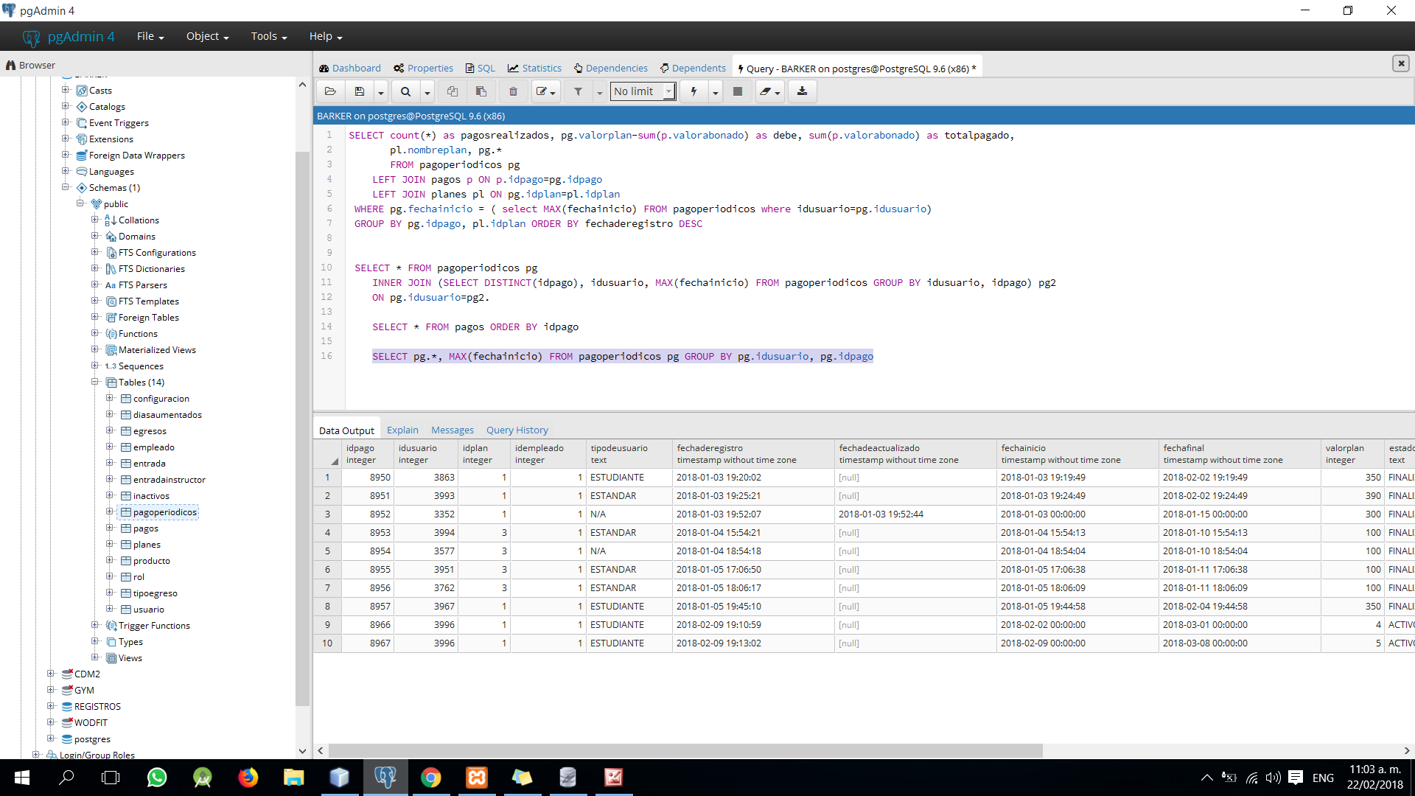Select the copy rows icon
This screenshot has height=796, width=1415.
tap(453, 91)
